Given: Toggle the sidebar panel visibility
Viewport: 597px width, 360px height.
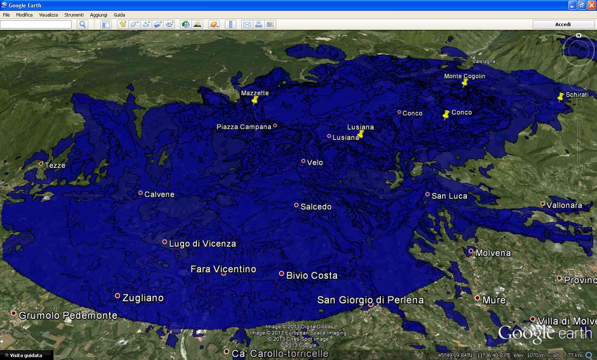Looking at the screenshot, I should click(x=106, y=24).
